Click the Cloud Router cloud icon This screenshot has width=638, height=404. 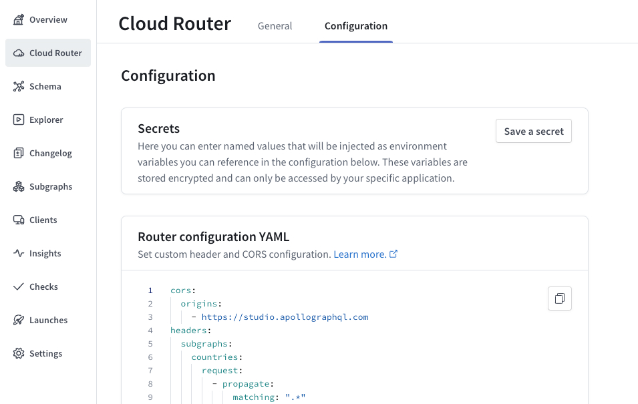[19, 53]
